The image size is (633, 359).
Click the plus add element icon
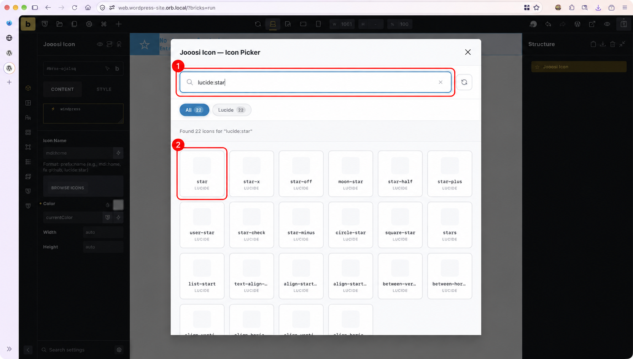click(119, 24)
